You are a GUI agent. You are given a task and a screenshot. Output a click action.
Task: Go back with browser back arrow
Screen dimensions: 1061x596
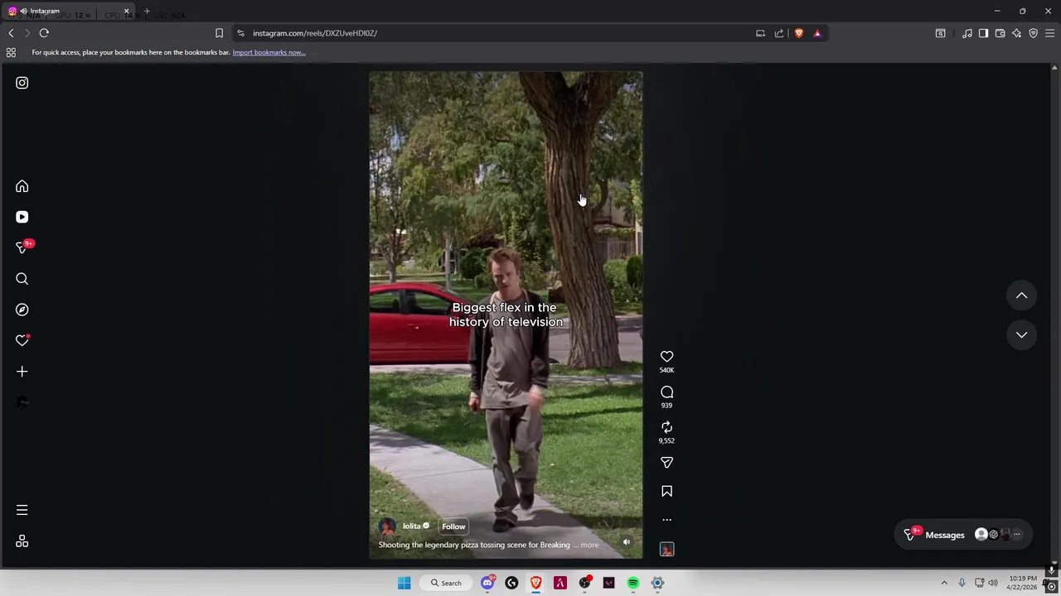[11, 33]
